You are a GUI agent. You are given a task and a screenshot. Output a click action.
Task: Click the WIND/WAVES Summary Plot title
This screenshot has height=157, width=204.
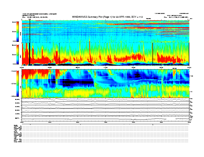coord(107,17)
